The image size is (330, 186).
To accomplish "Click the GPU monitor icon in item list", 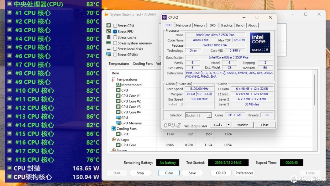I will tap(119, 118).
